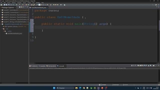
Task: Open the Edit menu
Action: (5, 3)
